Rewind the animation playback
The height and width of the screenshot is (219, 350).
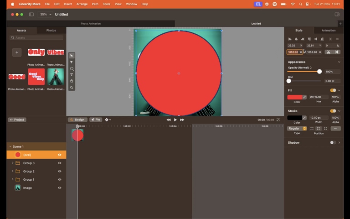(x=168, y=120)
